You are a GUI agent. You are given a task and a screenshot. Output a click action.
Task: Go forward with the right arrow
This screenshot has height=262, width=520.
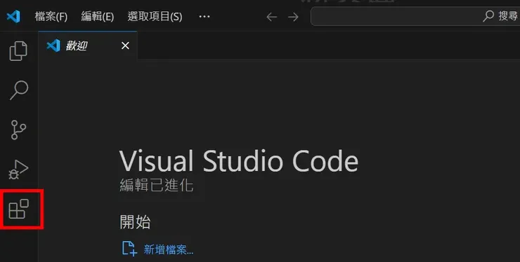click(x=293, y=17)
